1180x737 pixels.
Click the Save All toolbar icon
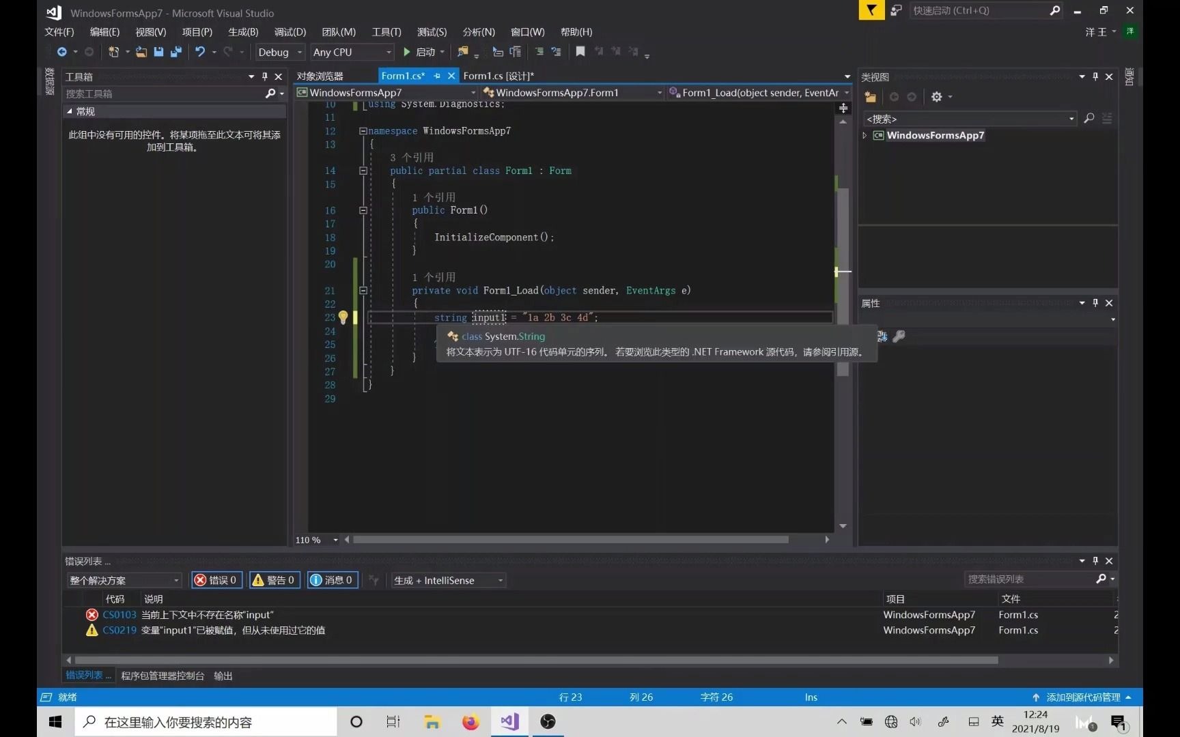(x=178, y=53)
